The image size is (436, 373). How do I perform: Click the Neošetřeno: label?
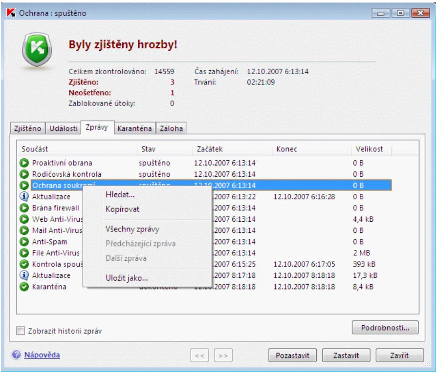[x=90, y=92]
